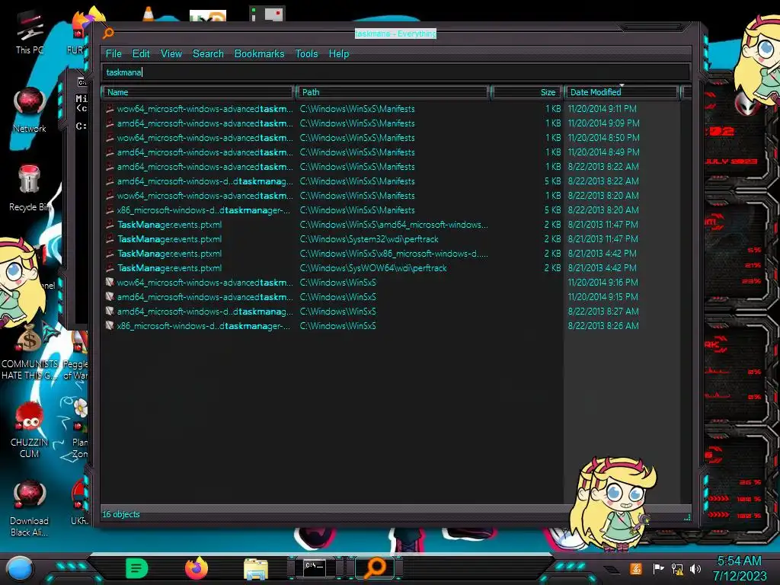Open the Bookmarks menu
Viewport: 780px width, 585px height.
259,54
